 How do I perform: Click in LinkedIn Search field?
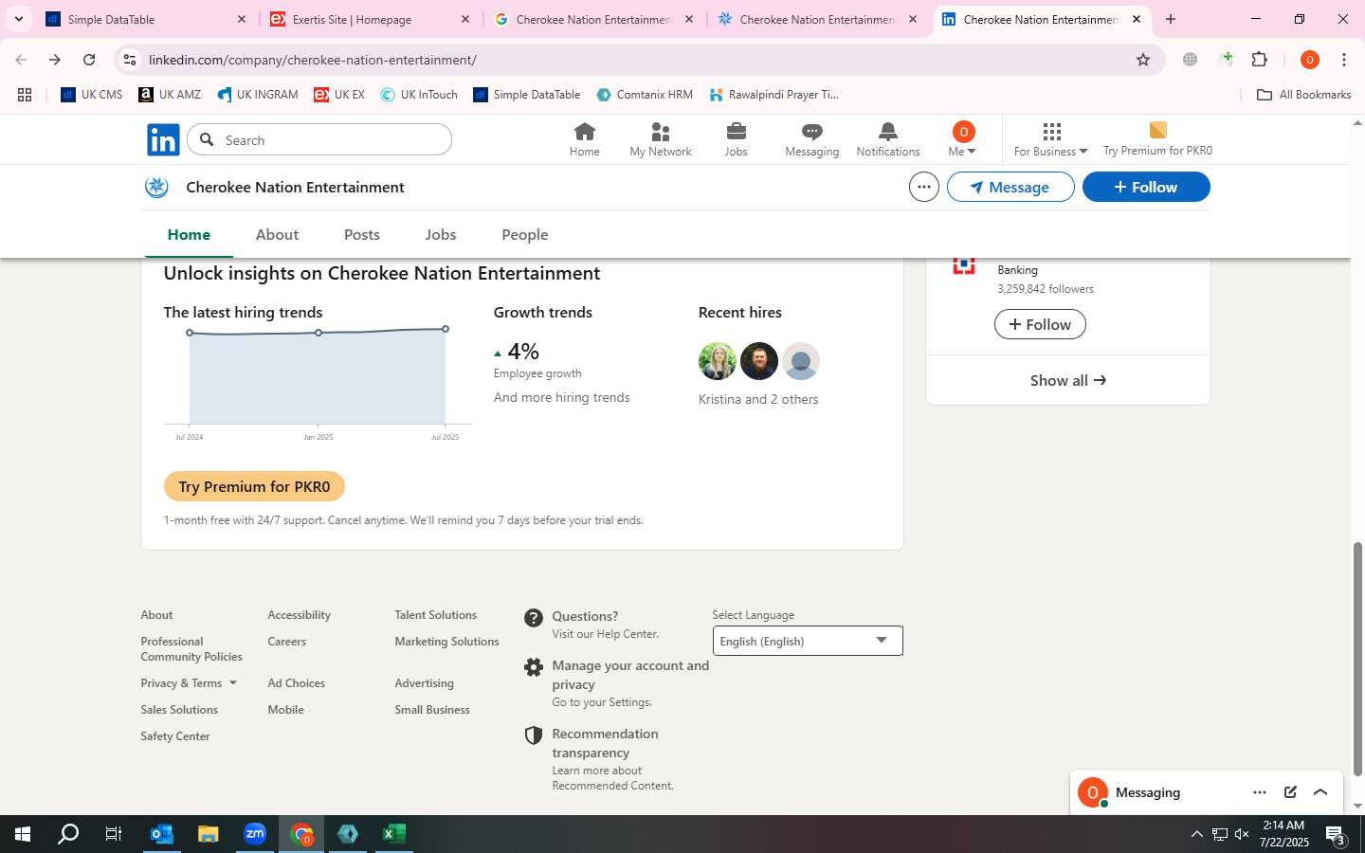coord(319,140)
